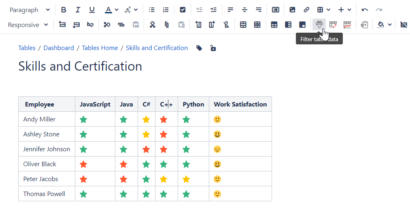Screen dimensions: 410x217
Task: Click the cut row scissors icon
Action: click(107, 25)
